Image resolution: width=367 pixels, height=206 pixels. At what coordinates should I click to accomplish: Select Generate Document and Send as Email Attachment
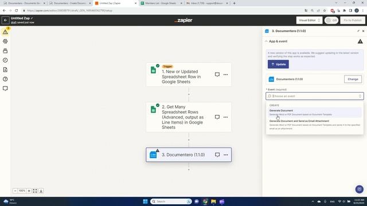(315, 125)
